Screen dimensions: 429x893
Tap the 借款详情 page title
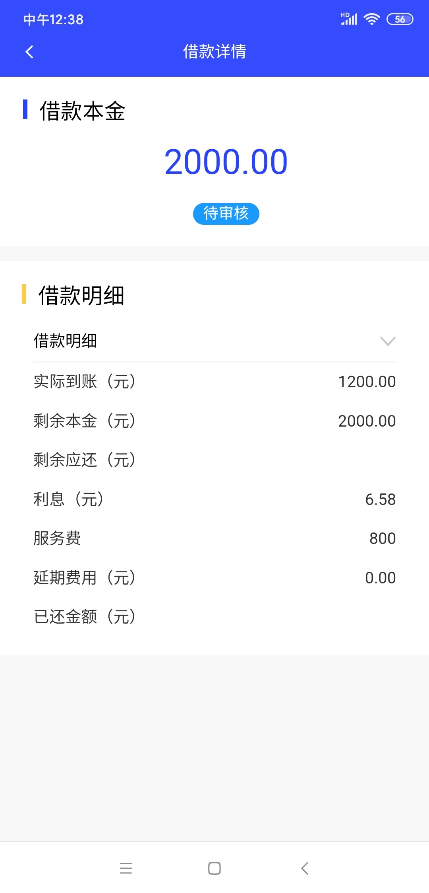click(214, 52)
